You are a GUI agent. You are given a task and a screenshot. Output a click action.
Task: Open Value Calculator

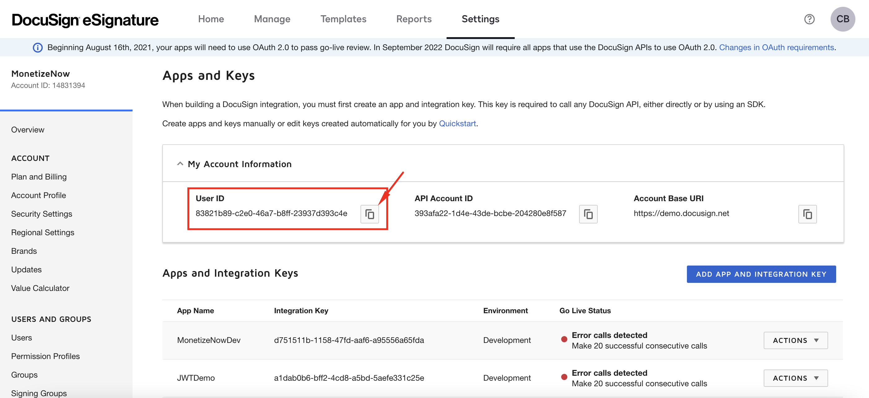(40, 288)
